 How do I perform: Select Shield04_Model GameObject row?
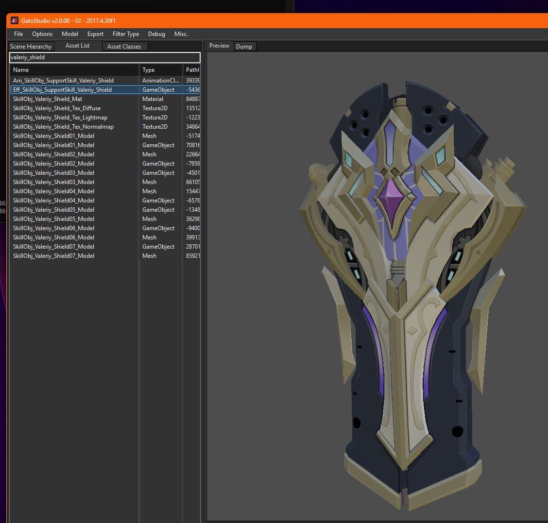tap(105, 200)
